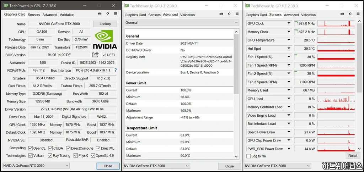The width and height of the screenshot is (364, 172).
Task: Click the BIOS Version field 94.06.14.00.DF
Action: [x=59, y=55]
